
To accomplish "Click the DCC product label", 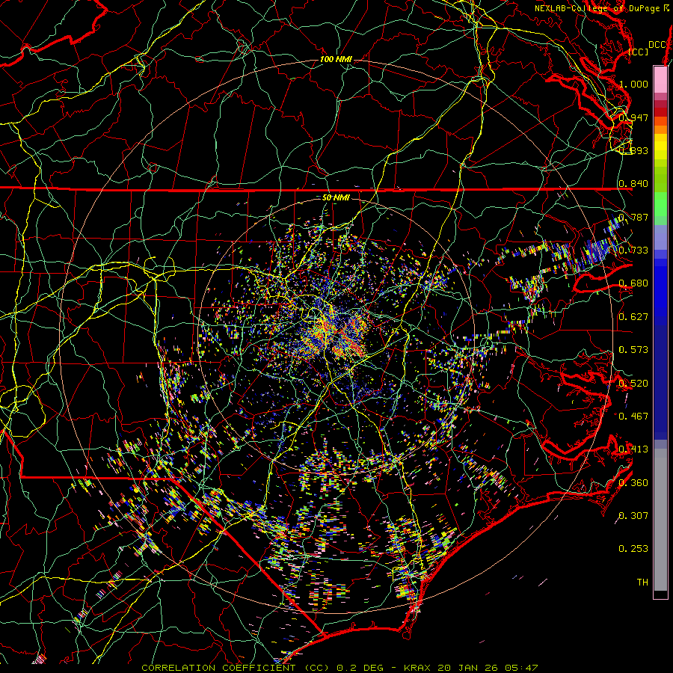I will click(657, 45).
